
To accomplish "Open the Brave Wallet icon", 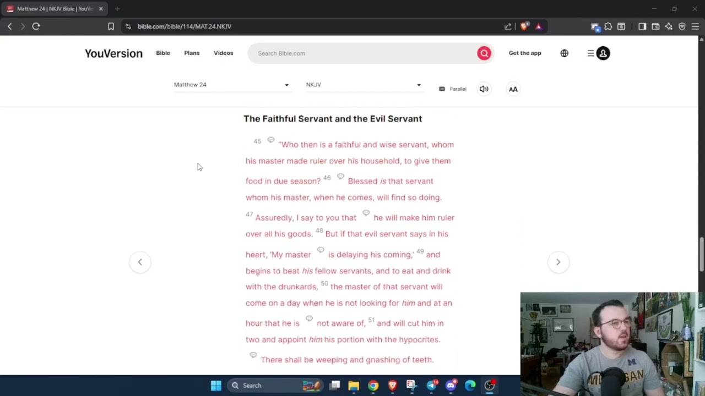I will (x=655, y=26).
